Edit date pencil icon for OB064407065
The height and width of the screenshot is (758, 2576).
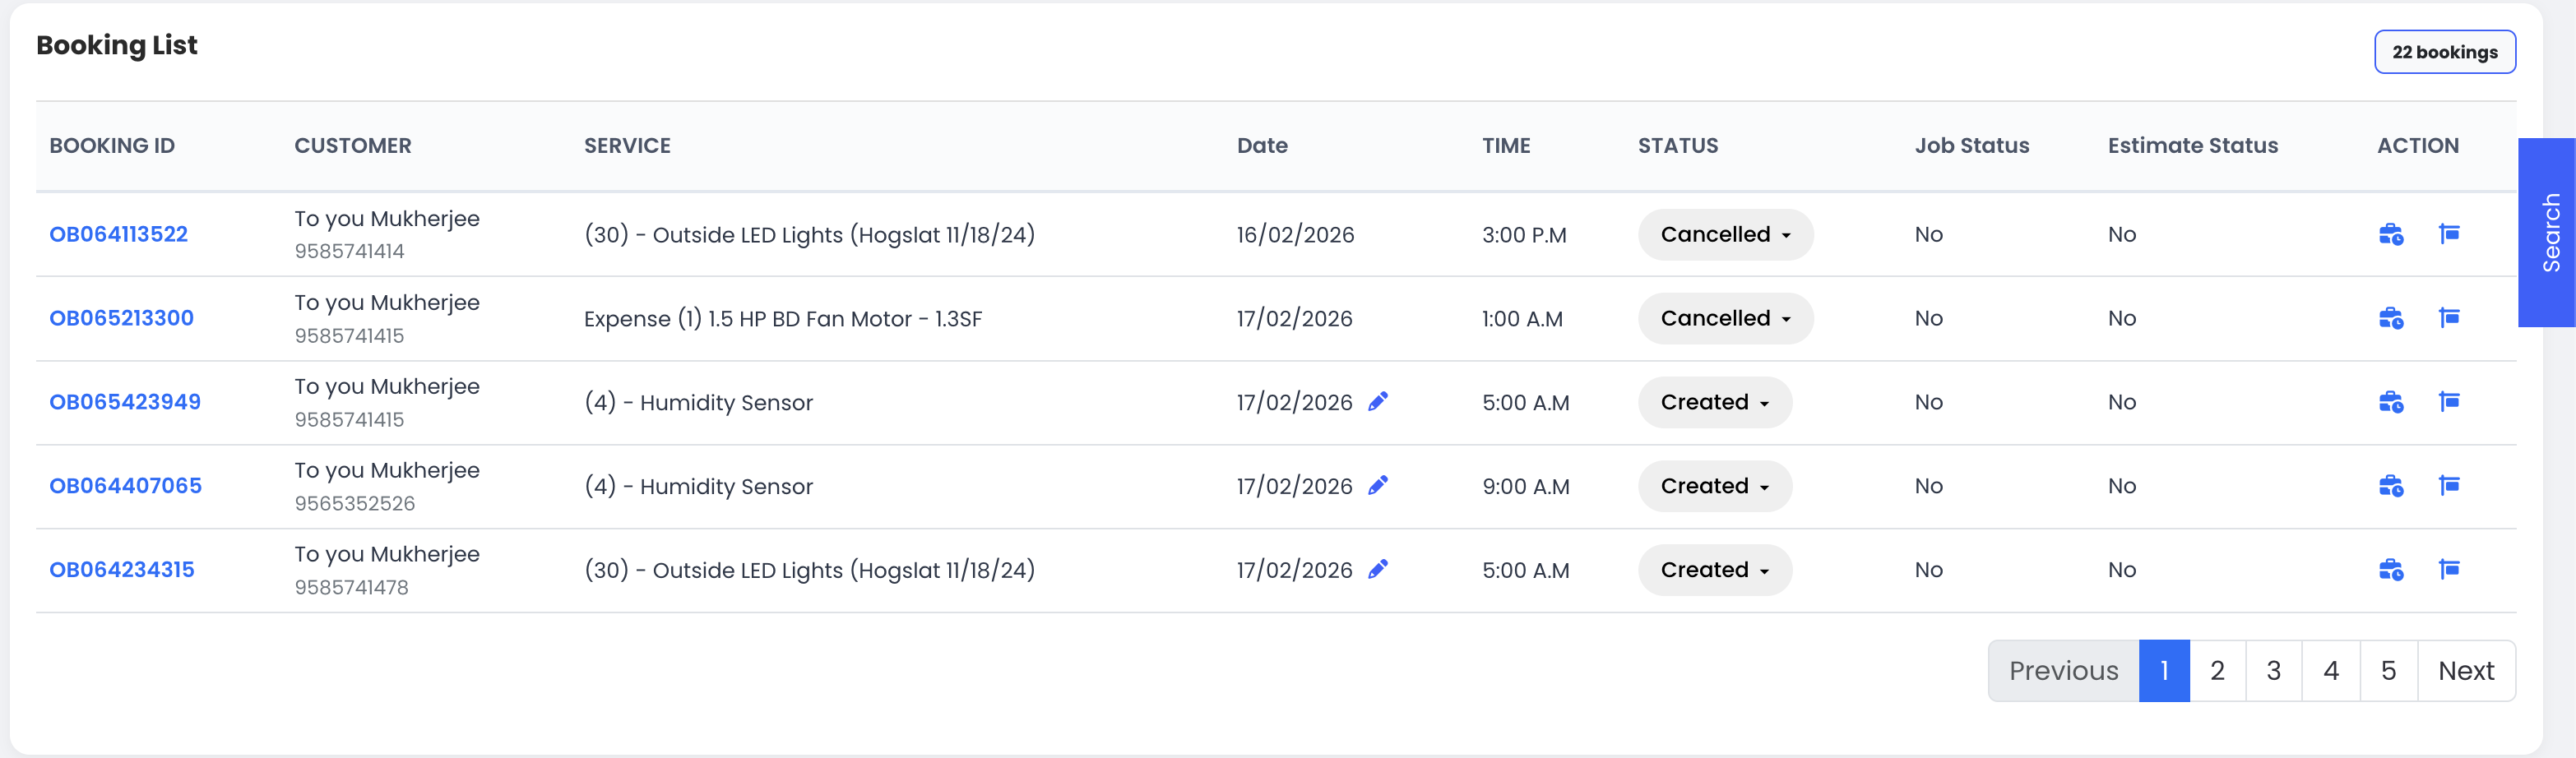tap(1378, 486)
